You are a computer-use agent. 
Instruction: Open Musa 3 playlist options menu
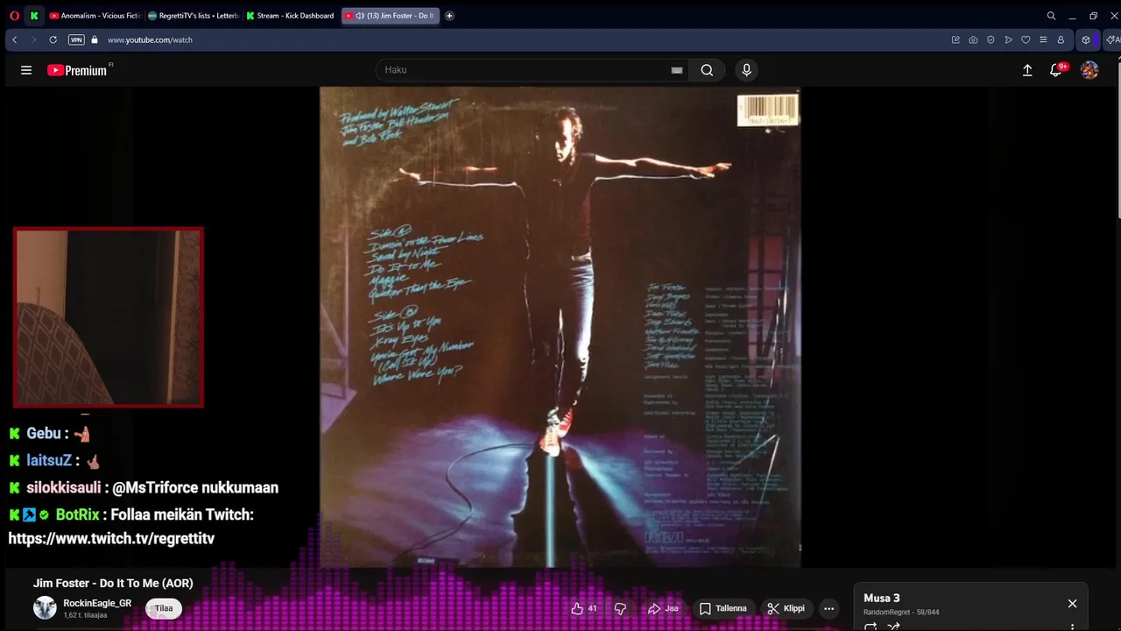coord(1072,626)
